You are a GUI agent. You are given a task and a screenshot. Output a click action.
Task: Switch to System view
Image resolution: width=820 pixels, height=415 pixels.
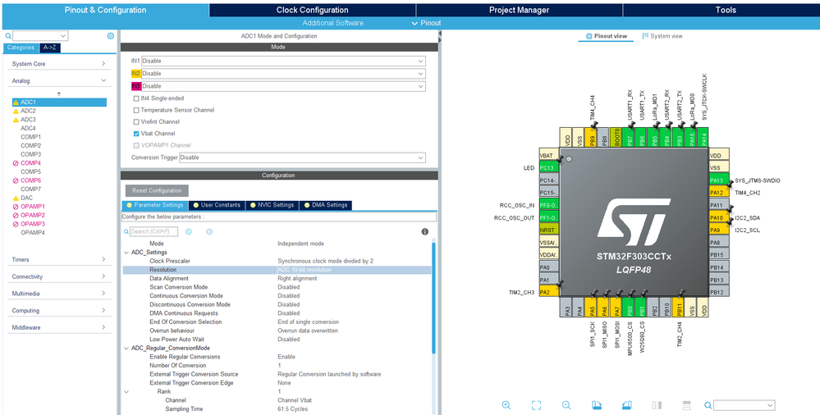pyautogui.click(x=662, y=36)
